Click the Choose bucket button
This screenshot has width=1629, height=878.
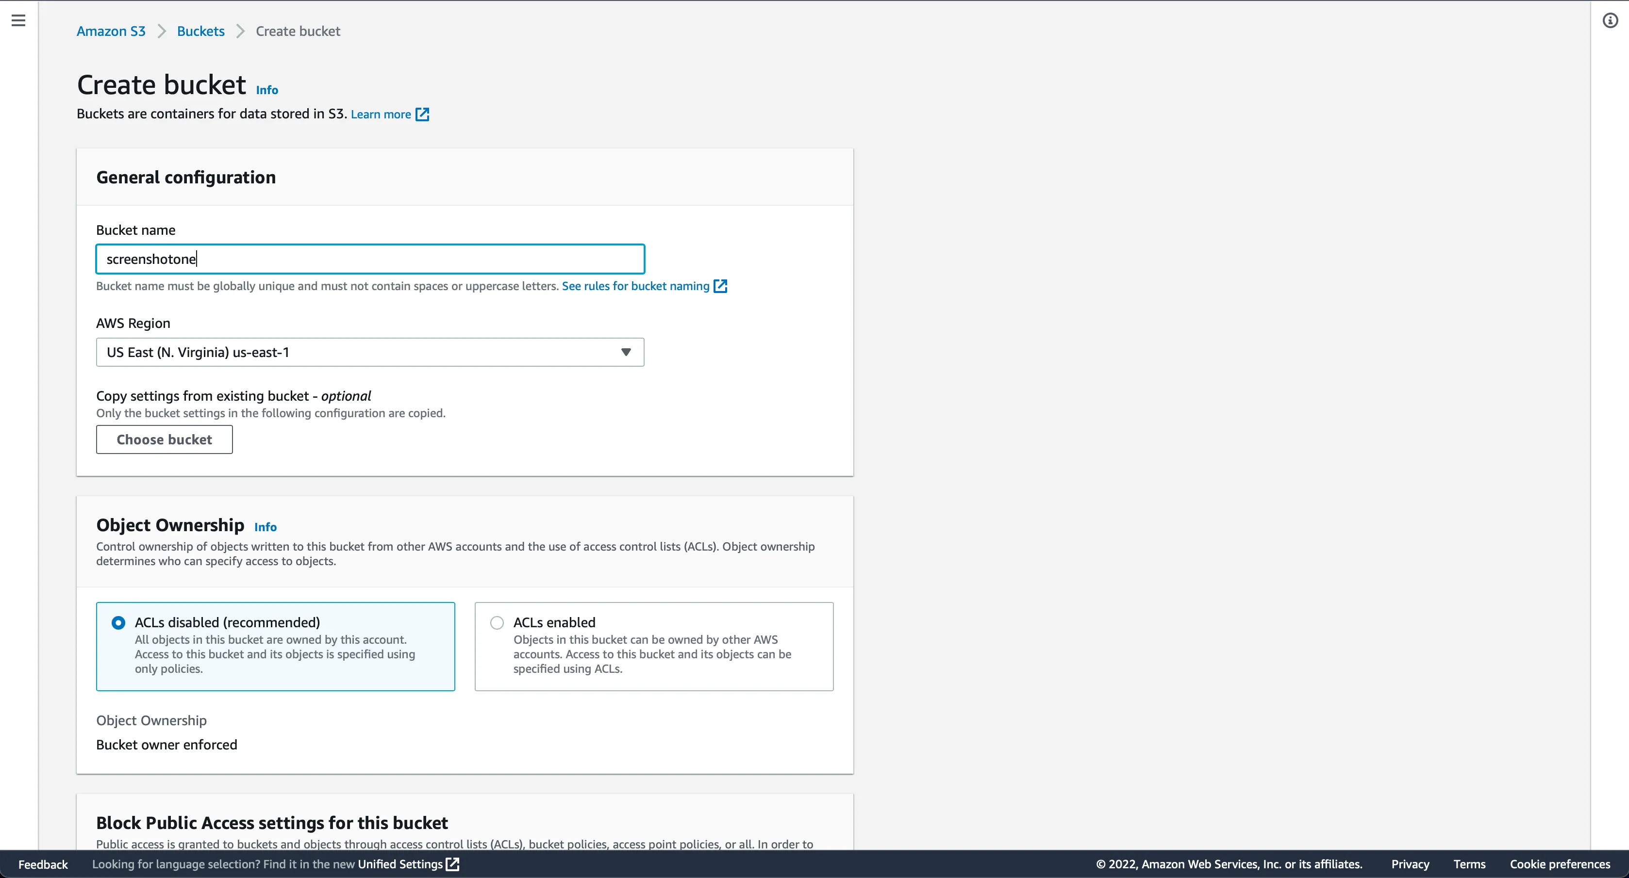pyautogui.click(x=165, y=439)
